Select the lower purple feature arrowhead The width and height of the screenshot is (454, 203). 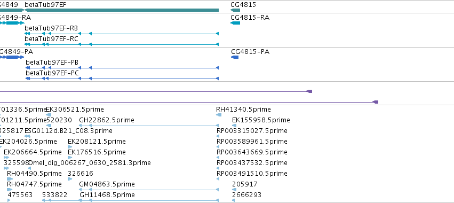click(375, 102)
